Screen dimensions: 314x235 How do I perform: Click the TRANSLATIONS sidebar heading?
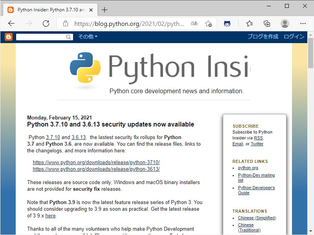(250, 211)
